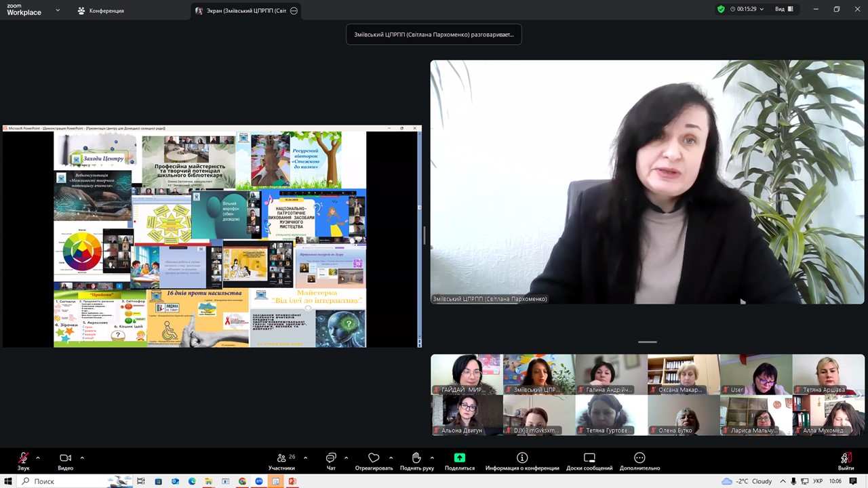
Task: Open Доски сообщений whiteboards icon
Action: 589,458
